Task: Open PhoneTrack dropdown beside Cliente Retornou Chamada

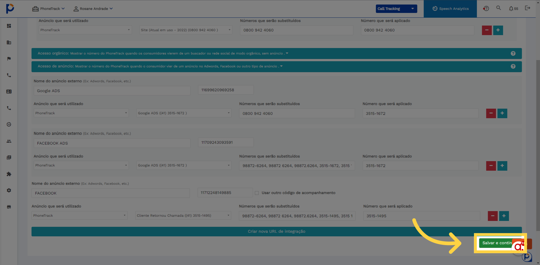Action: pos(79,216)
